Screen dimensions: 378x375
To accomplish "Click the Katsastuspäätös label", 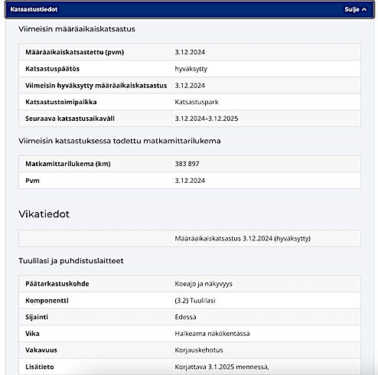I will pos(53,69).
